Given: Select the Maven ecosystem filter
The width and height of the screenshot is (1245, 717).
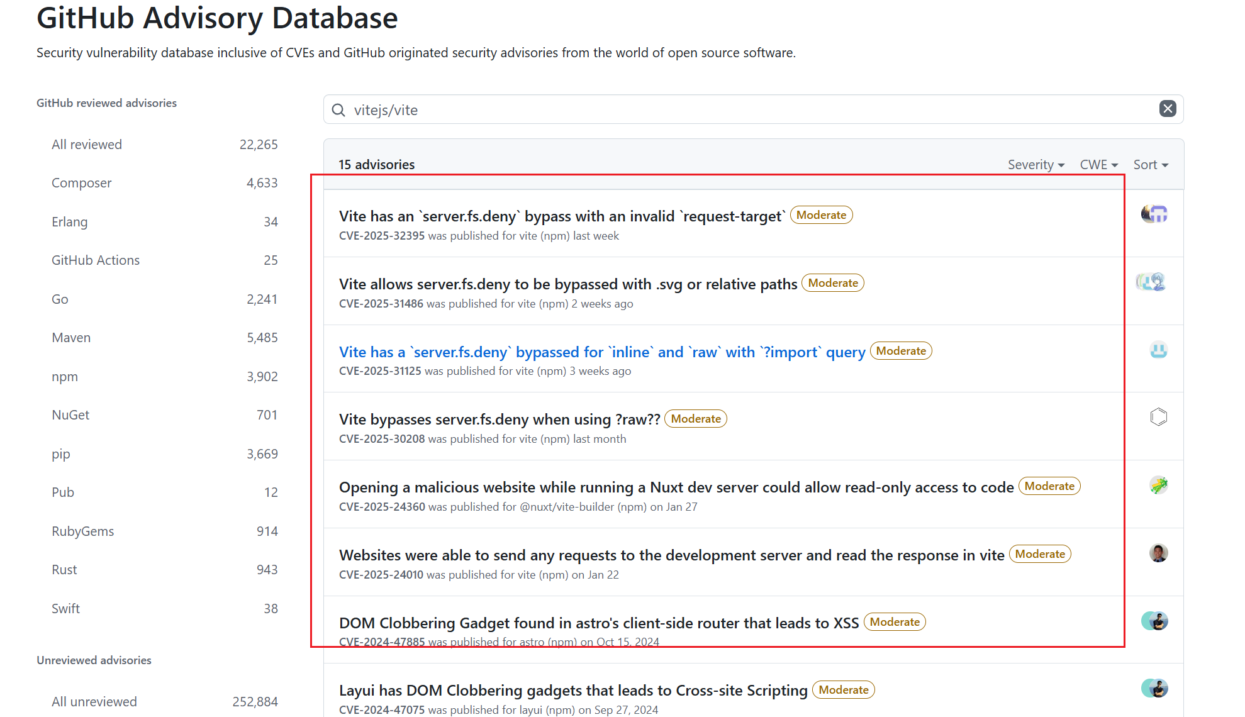Looking at the screenshot, I should tap(71, 338).
